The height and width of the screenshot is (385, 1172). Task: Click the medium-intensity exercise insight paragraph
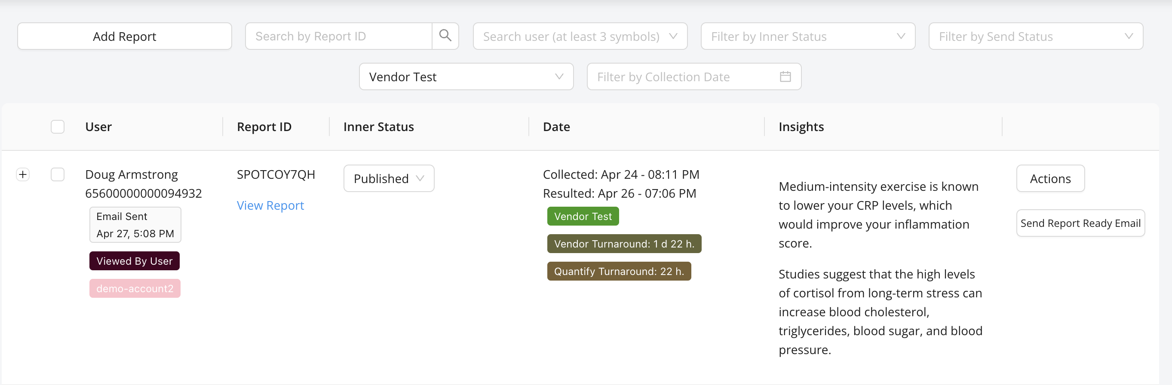point(878,215)
